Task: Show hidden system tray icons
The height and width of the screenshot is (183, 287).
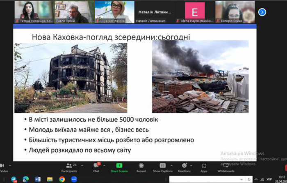Action: (x=256, y=179)
